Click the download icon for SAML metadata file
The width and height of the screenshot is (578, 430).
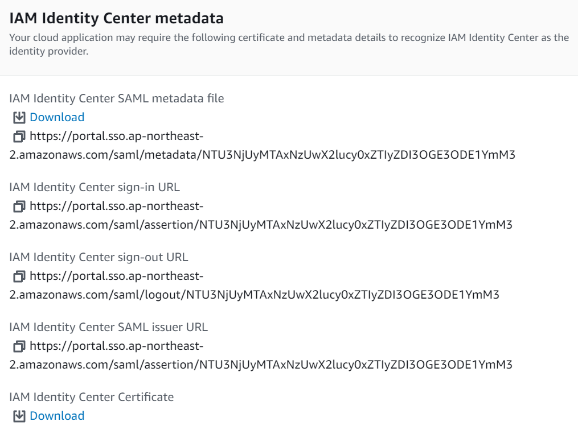[x=19, y=117]
